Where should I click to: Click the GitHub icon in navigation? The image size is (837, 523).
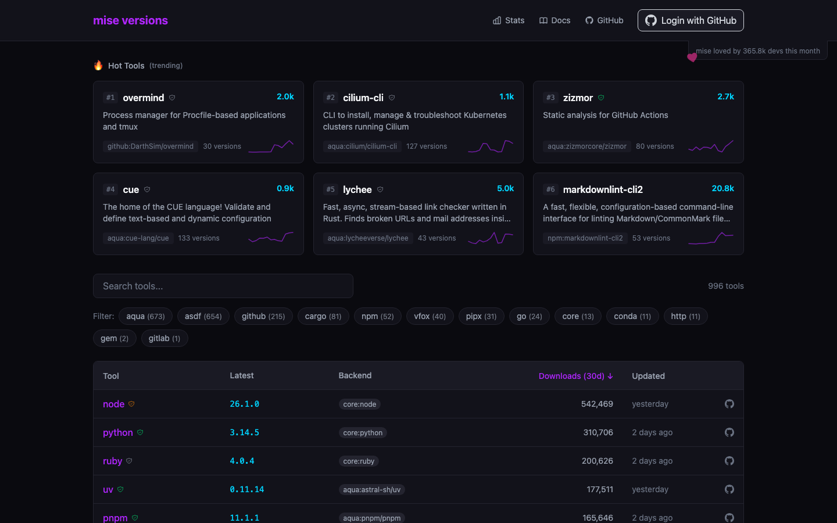click(589, 20)
